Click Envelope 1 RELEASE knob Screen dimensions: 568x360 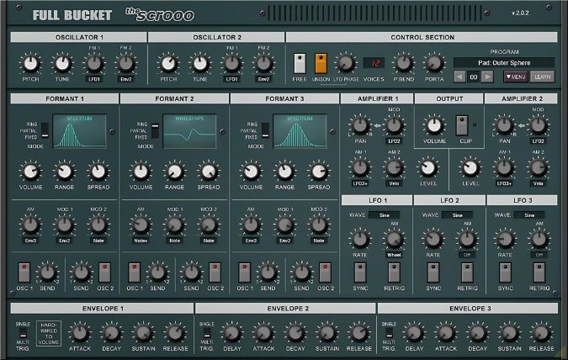[x=175, y=333]
